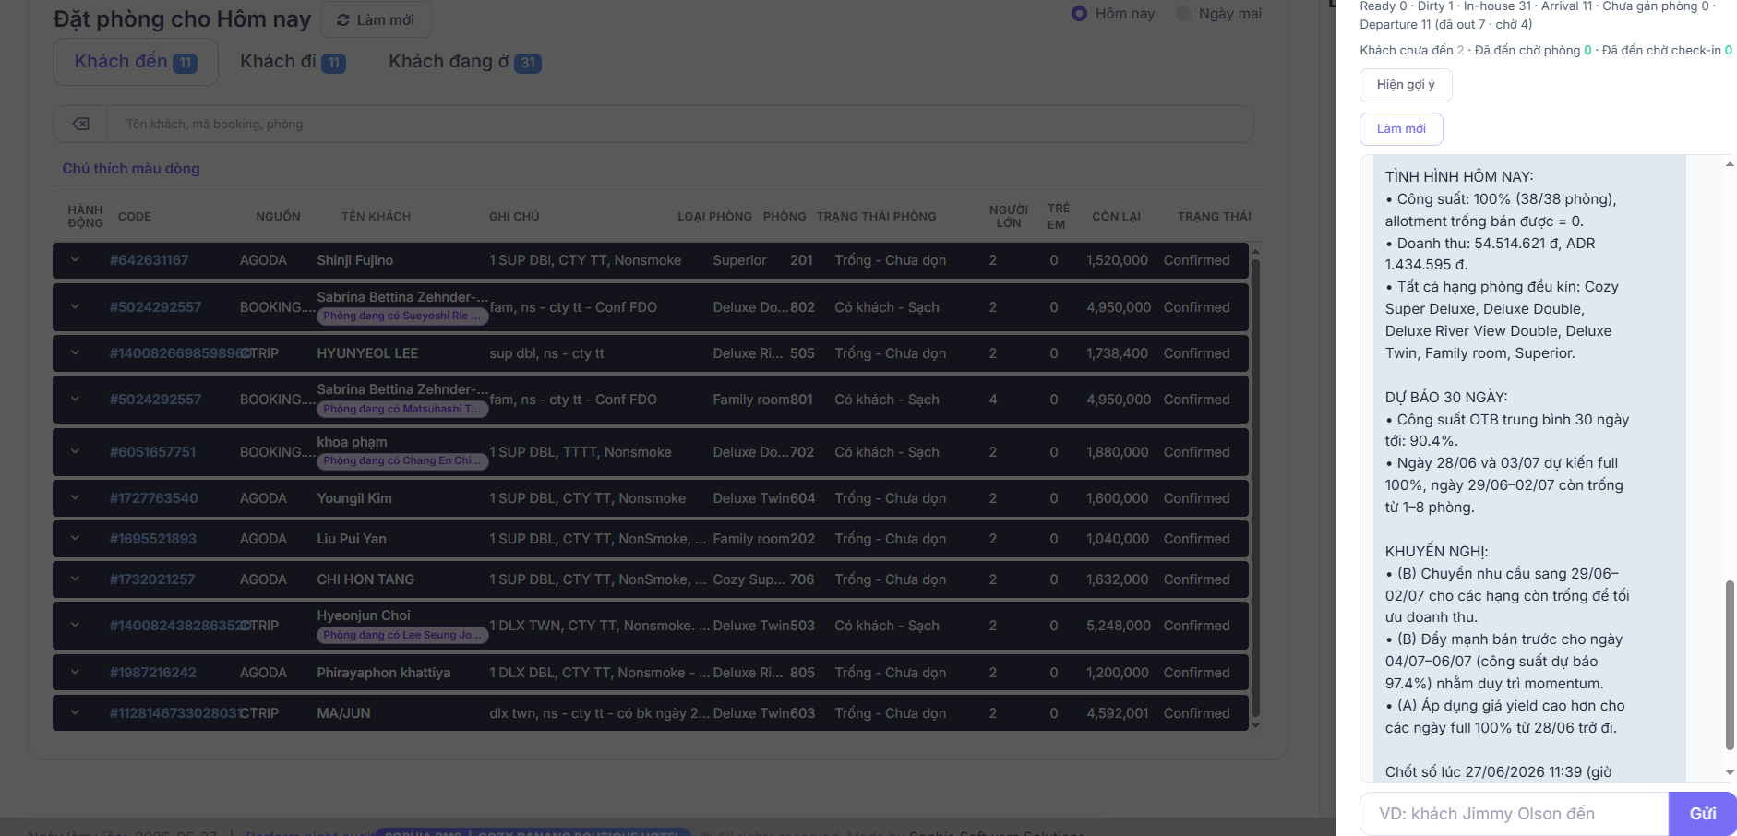Click the chat scrollbar down arrow

pos(1730,773)
